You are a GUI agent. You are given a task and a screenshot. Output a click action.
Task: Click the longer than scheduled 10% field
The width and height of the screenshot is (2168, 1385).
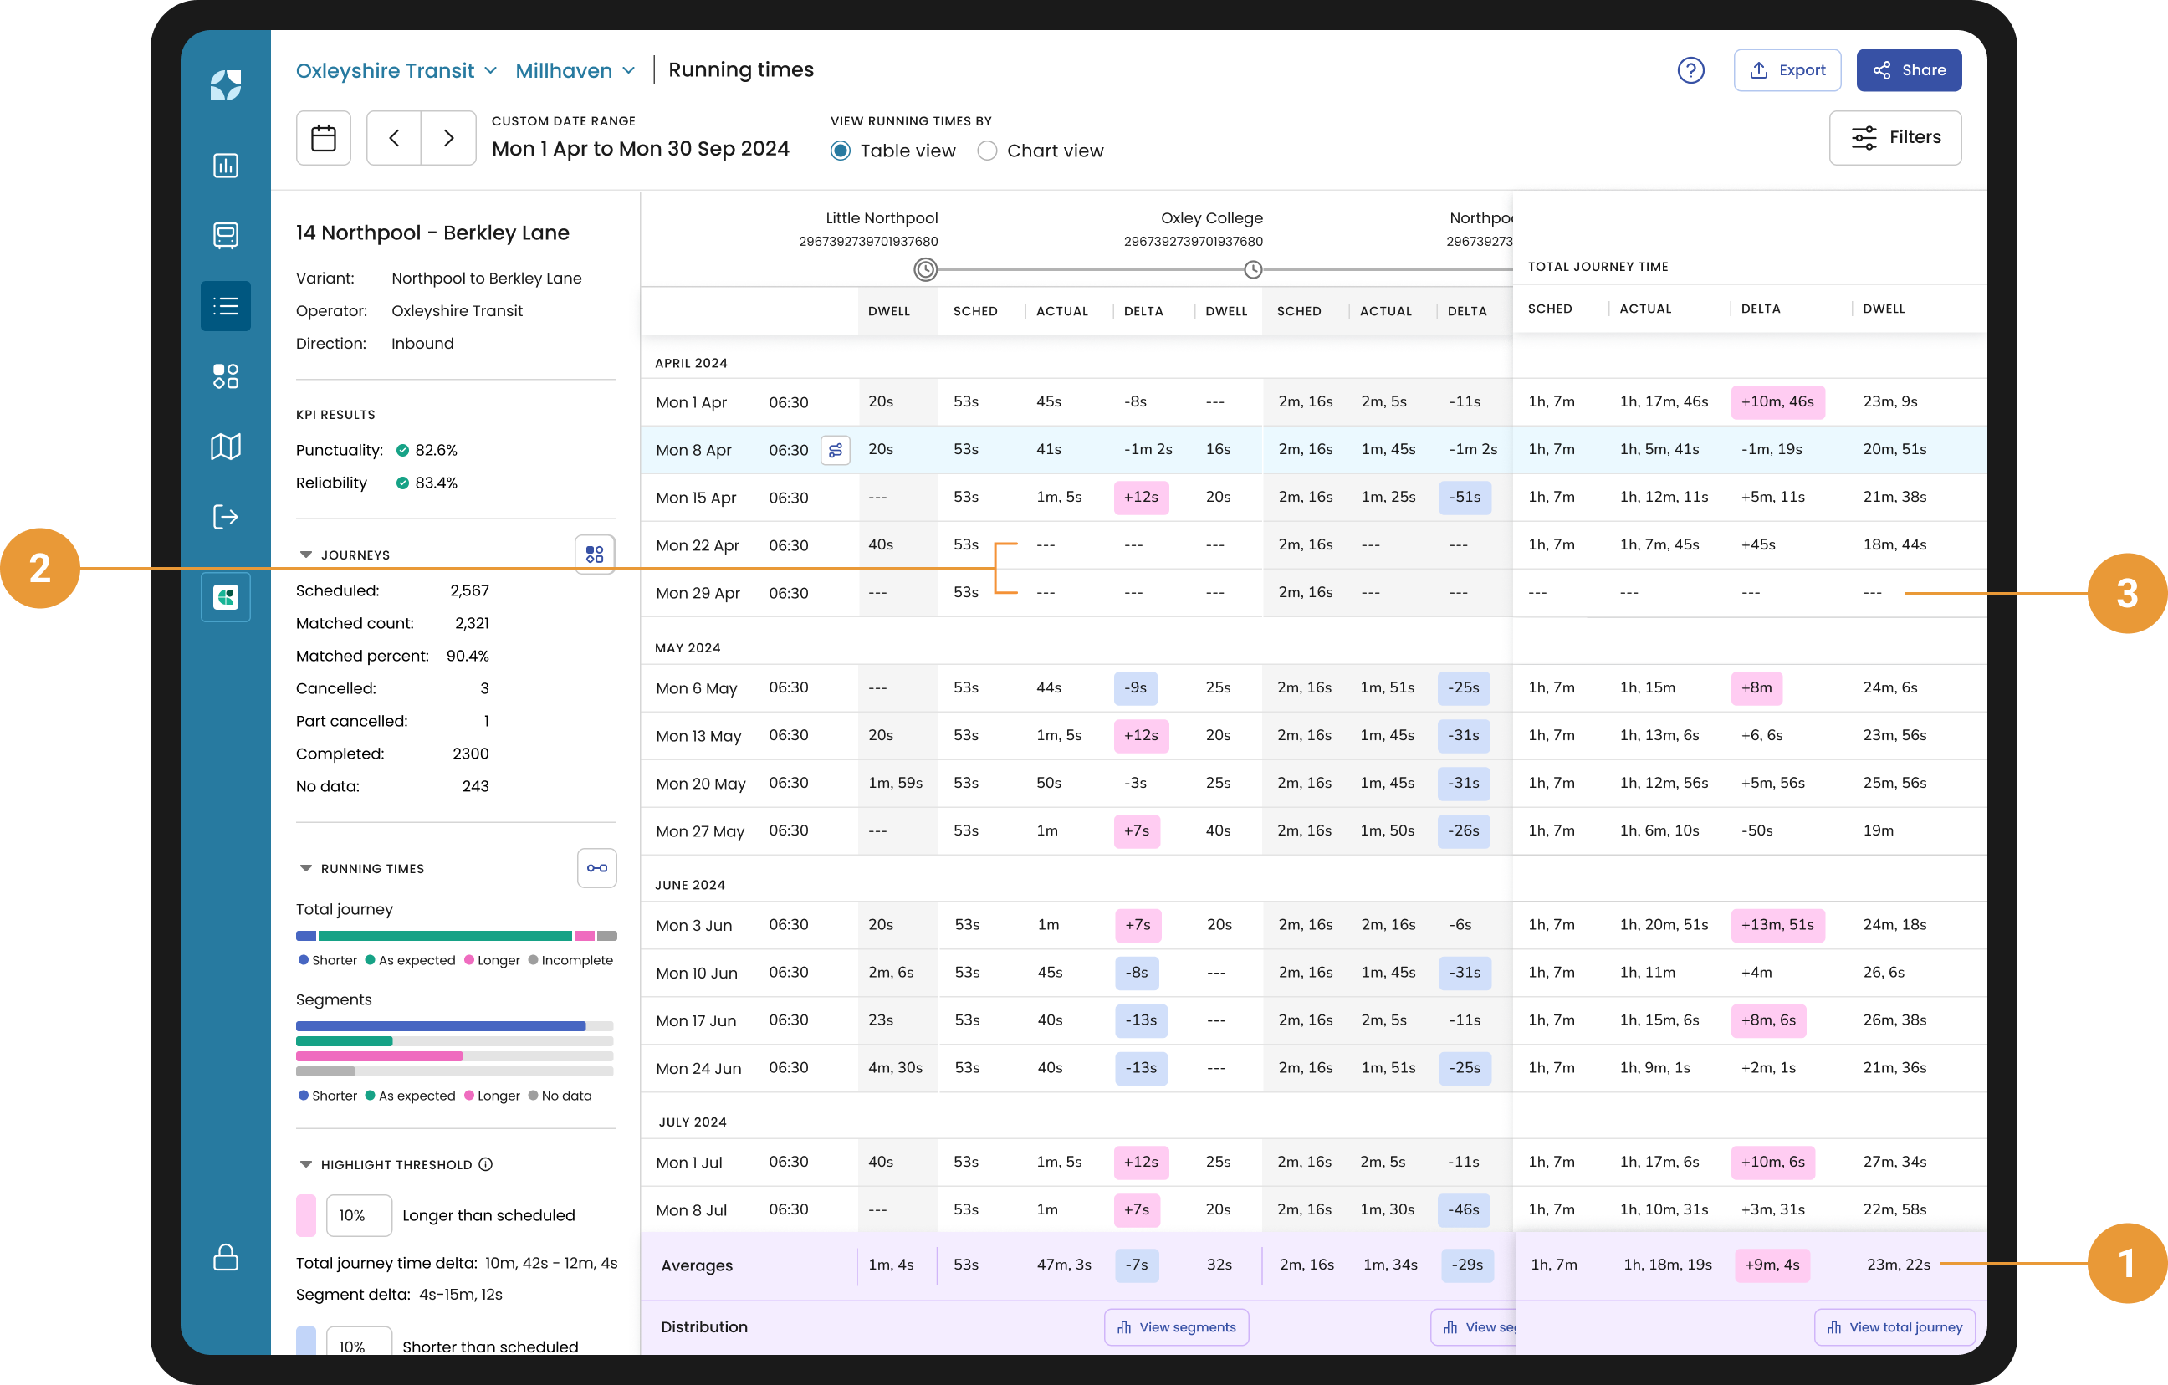(358, 1214)
